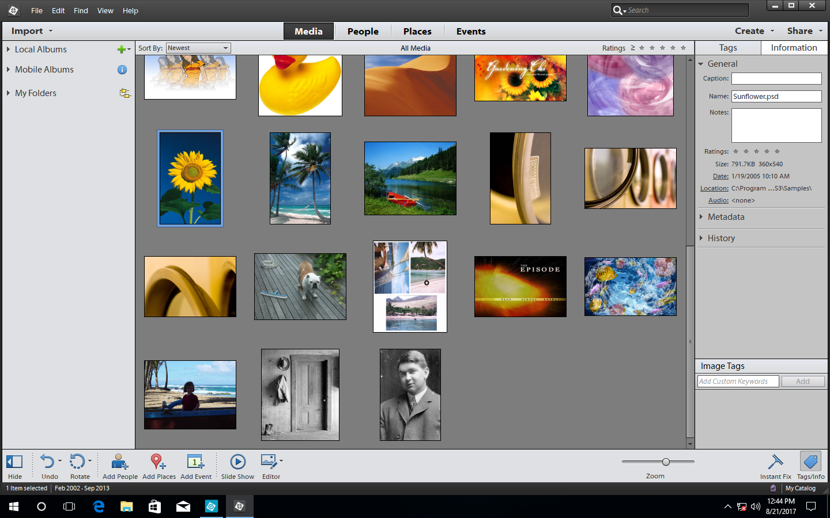The image size is (830, 518).
Task: Click the Audio link in General
Action: click(x=718, y=200)
